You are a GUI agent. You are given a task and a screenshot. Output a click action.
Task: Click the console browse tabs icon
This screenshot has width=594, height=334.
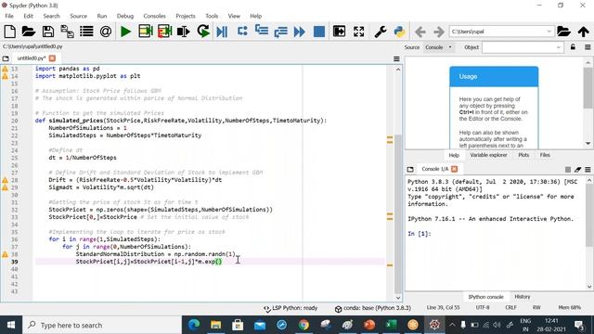coord(410,169)
